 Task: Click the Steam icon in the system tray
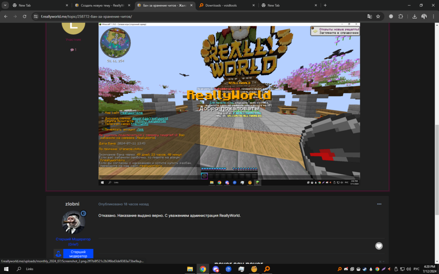coord(364,269)
